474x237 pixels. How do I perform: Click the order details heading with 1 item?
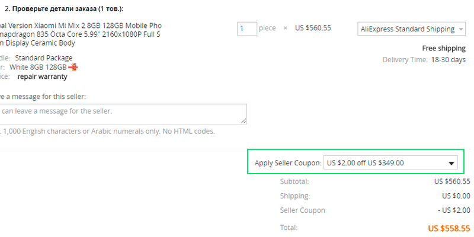(x=64, y=9)
